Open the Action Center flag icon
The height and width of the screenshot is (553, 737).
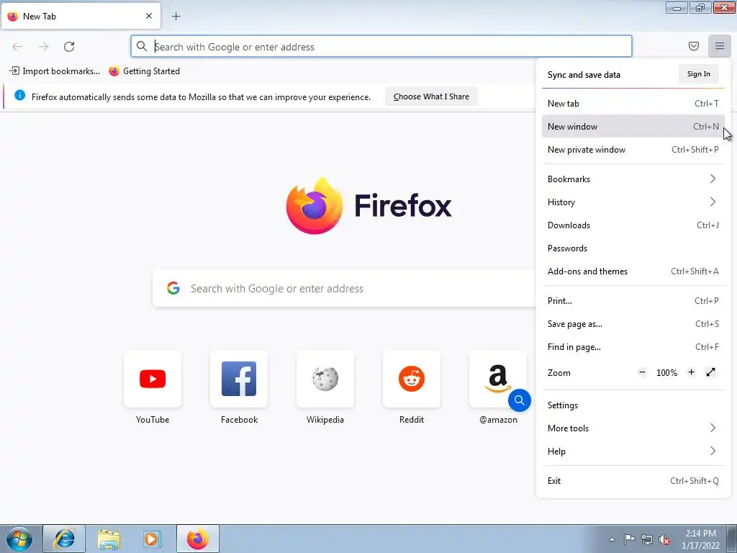(x=629, y=539)
